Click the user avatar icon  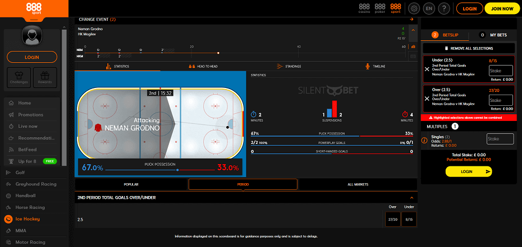coord(32,36)
